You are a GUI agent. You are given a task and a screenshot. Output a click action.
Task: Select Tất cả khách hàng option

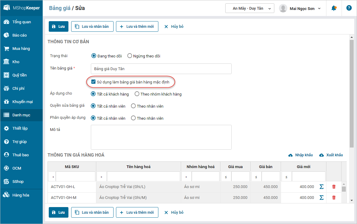[93, 94]
